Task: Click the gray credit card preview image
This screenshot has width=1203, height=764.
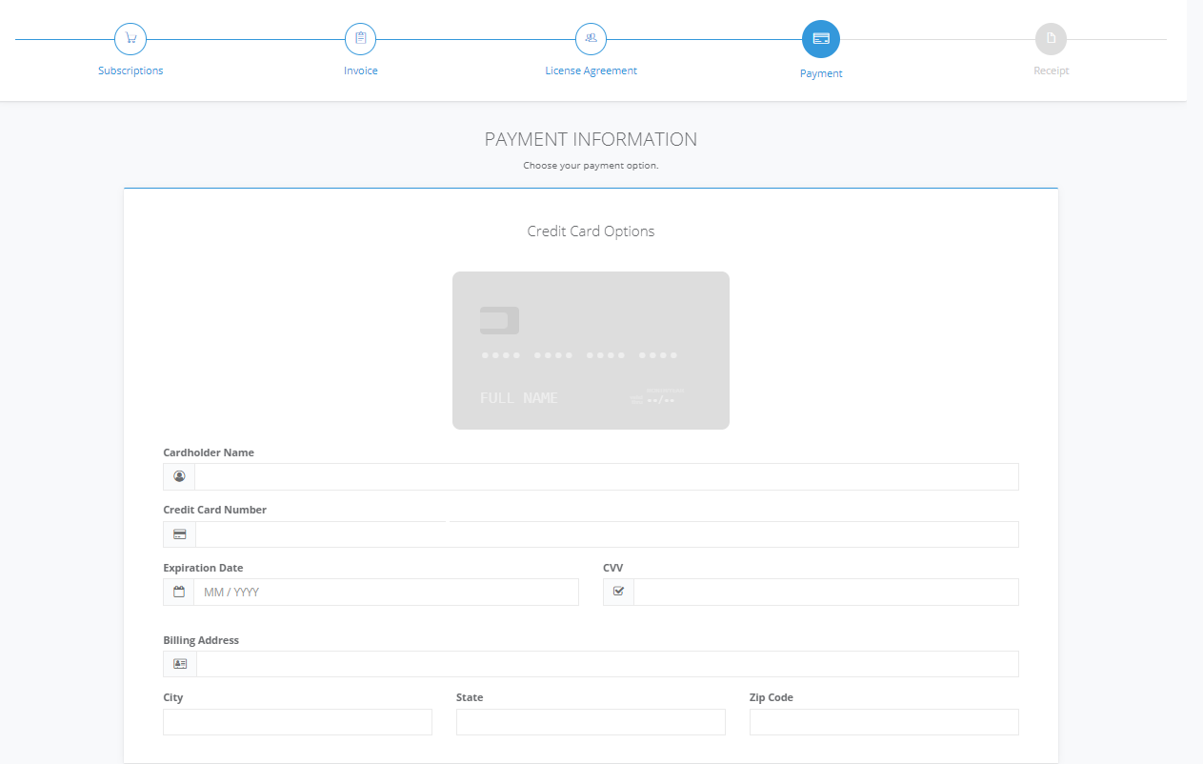Action: click(591, 351)
